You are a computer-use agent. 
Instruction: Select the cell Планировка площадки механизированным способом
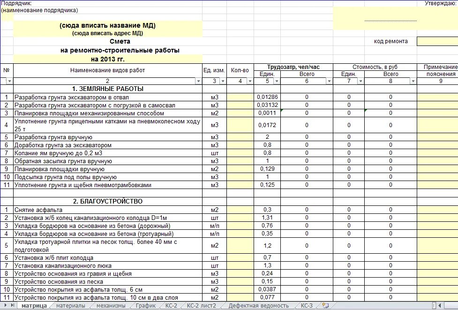[x=108, y=113]
